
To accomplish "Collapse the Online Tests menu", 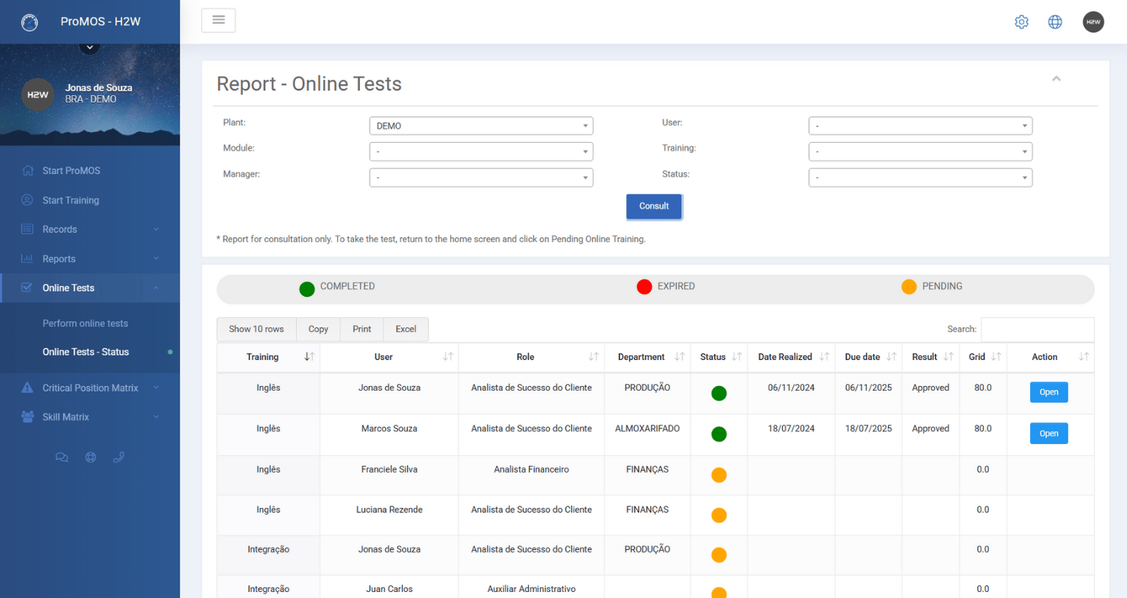I will point(90,288).
